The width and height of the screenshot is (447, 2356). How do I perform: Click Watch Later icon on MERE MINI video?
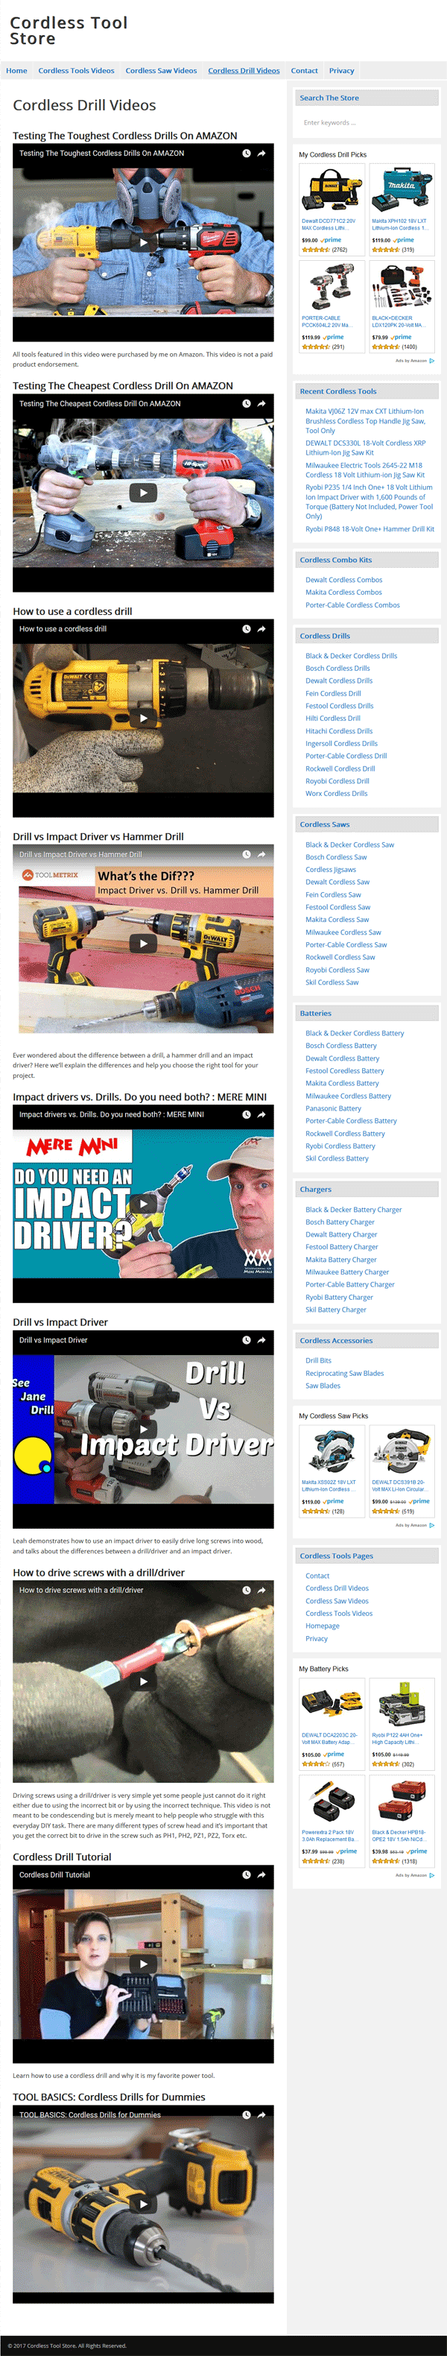246,1114
